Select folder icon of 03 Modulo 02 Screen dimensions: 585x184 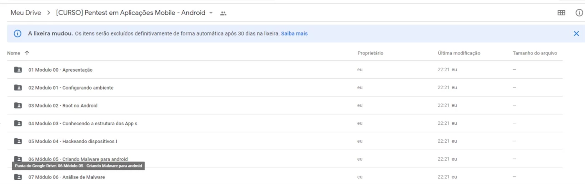tap(18, 106)
